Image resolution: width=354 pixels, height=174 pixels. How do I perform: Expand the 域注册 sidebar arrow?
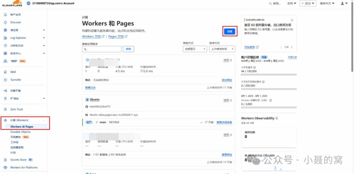44,30
